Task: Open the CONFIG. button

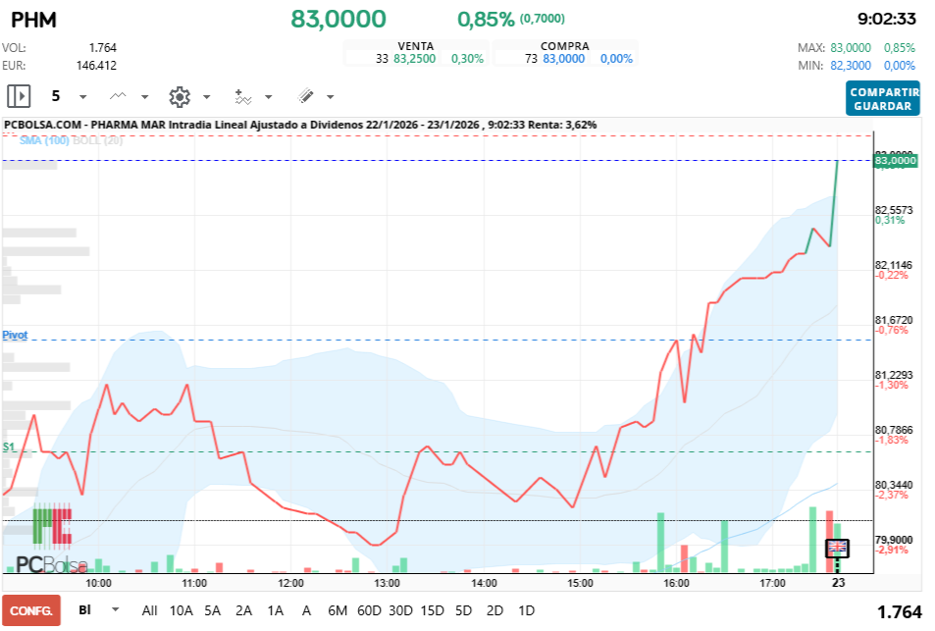Action: click(31, 610)
